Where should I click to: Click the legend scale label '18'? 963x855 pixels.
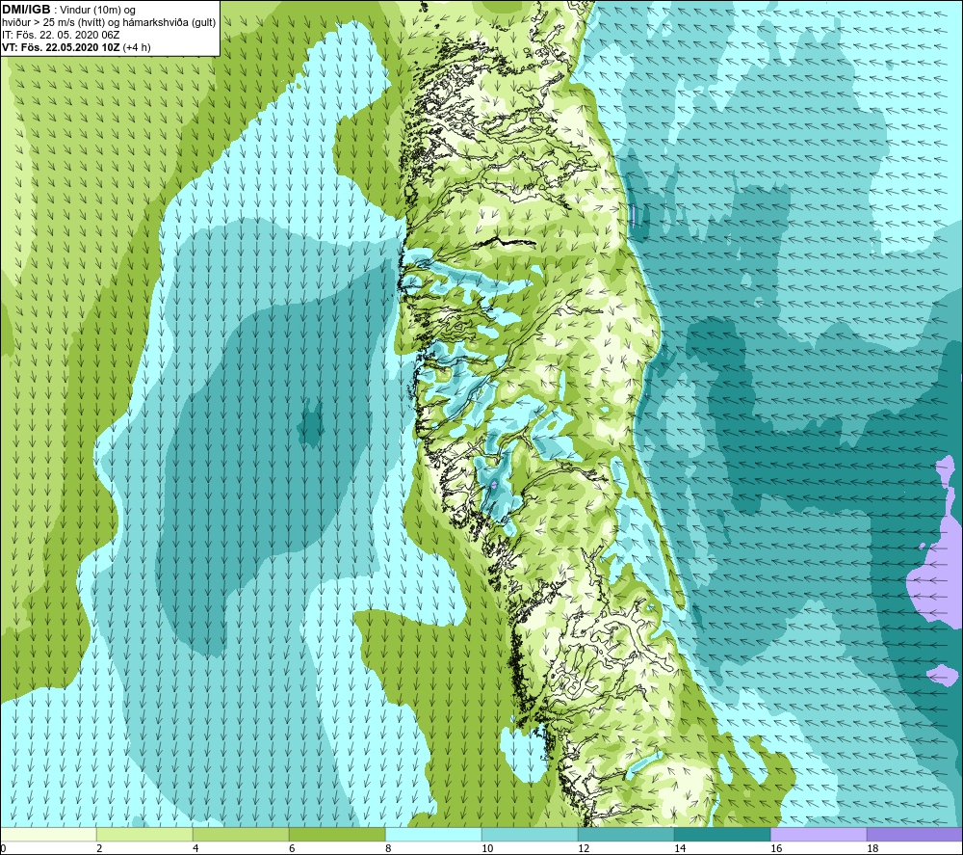[872, 849]
